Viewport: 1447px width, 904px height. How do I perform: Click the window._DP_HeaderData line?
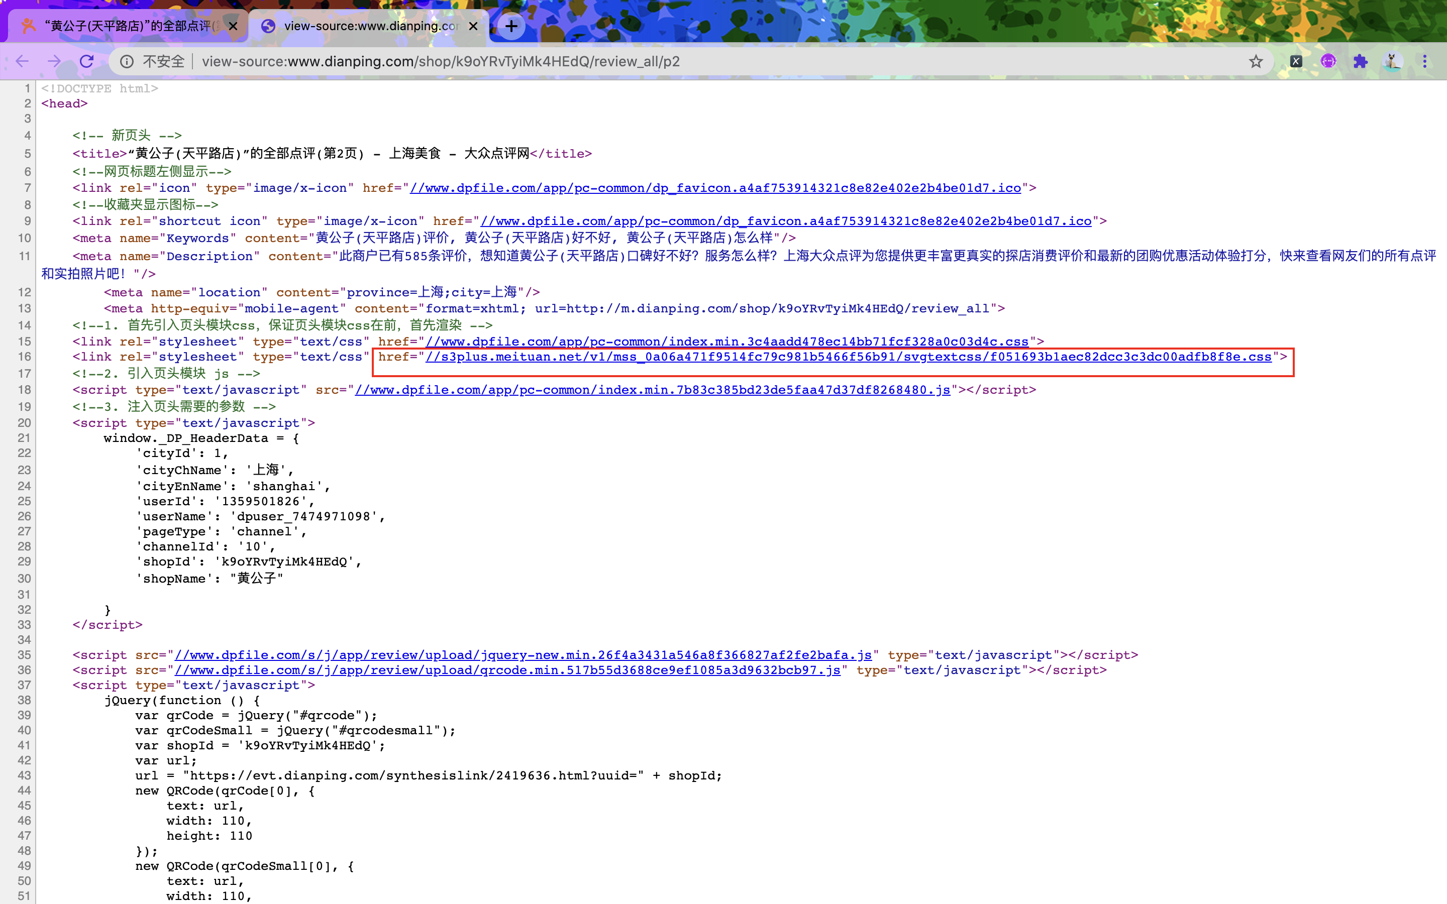(201, 437)
